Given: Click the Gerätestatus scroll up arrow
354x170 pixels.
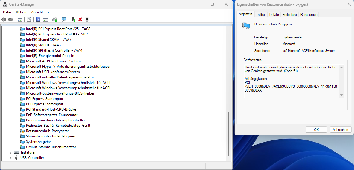Looking at the screenshot, I should (341, 67).
